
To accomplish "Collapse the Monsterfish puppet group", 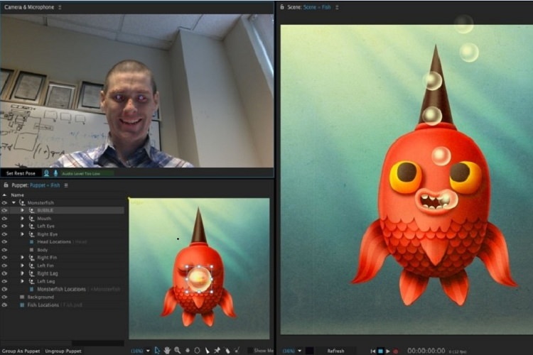I will click(x=14, y=203).
